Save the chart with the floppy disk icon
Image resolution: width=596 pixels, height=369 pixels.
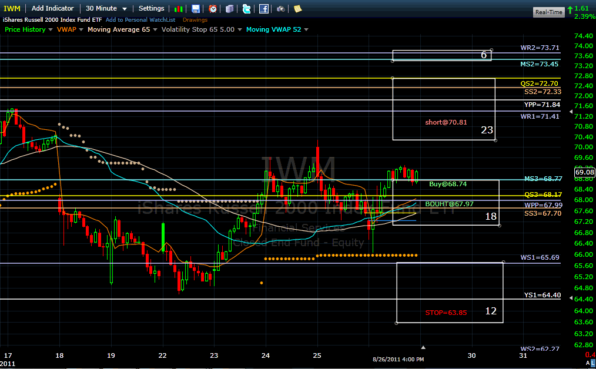point(195,9)
